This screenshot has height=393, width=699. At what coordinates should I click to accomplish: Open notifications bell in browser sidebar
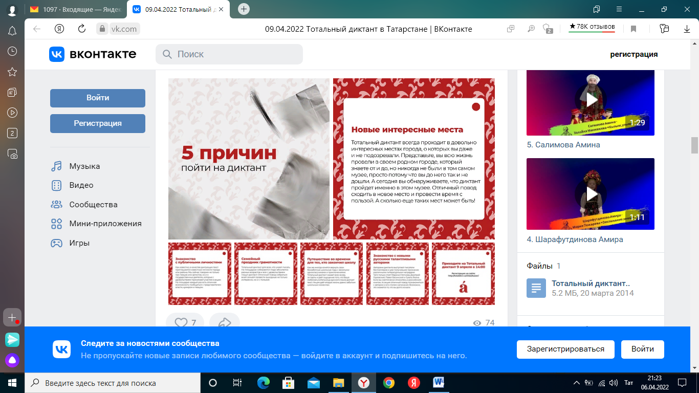pos(13,31)
